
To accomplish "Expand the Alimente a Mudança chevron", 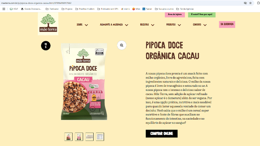I will click(x=127, y=25).
